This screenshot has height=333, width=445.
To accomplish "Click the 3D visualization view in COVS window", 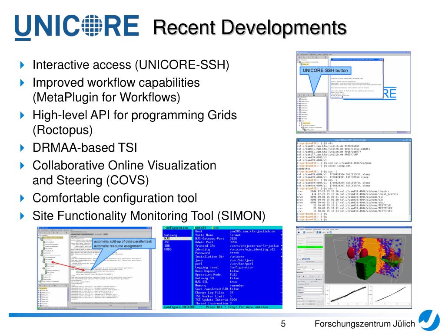I will coord(368,259).
